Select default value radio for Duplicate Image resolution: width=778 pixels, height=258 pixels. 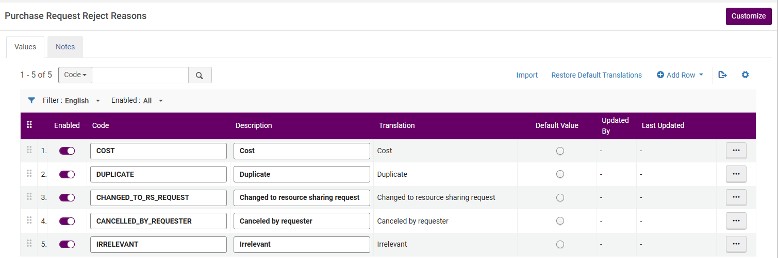click(x=560, y=174)
